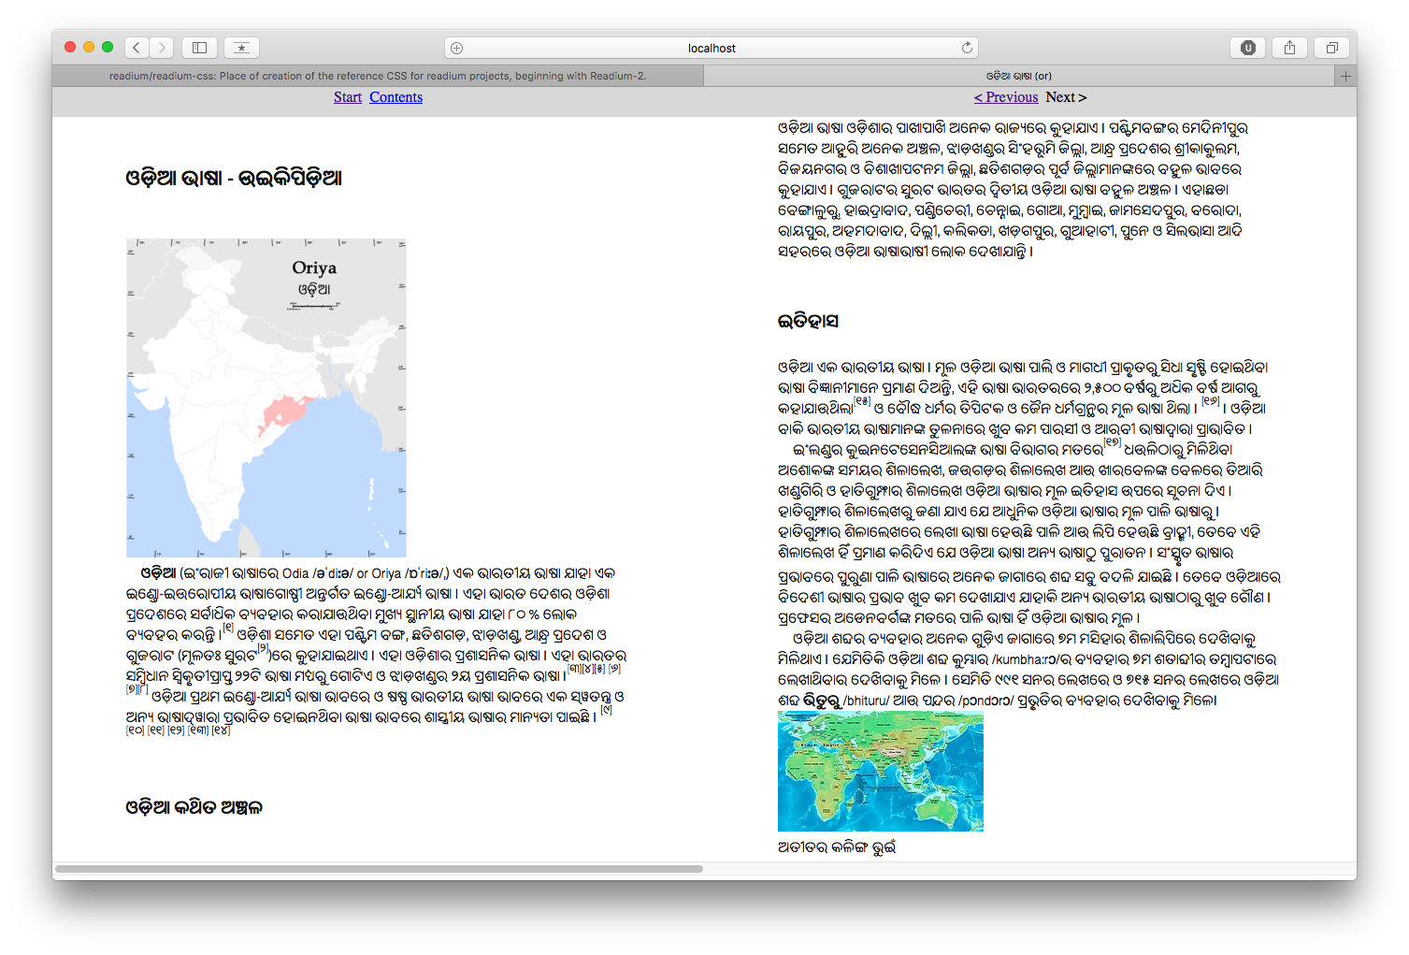The width and height of the screenshot is (1409, 955).
Task: Open the Share menu icon
Action: (1289, 48)
